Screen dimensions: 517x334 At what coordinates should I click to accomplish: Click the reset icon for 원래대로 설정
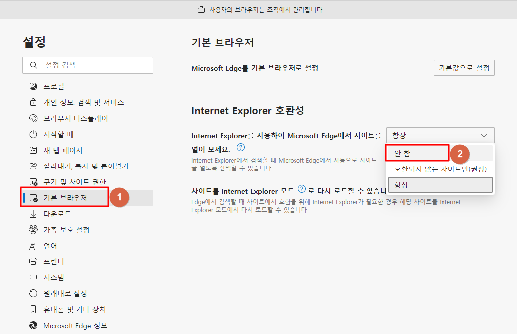pyautogui.click(x=33, y=293)
